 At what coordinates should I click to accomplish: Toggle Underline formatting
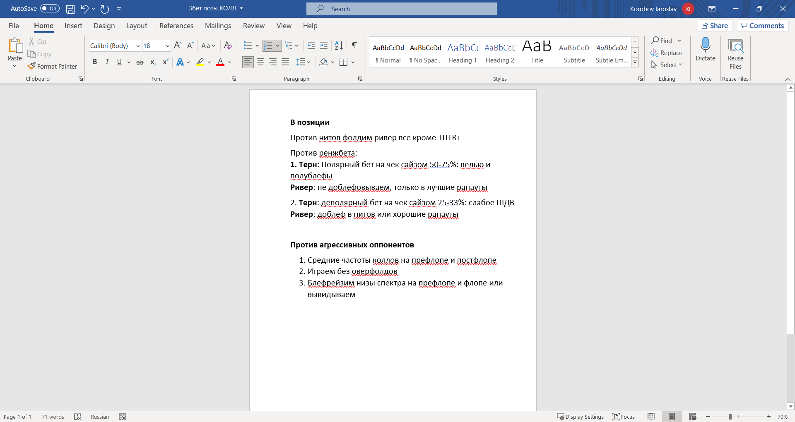tap(119, 62)
